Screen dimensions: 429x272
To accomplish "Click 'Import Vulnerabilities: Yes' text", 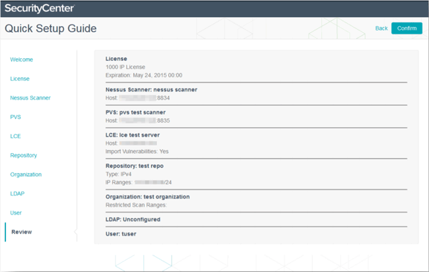I will pos(137,151).
